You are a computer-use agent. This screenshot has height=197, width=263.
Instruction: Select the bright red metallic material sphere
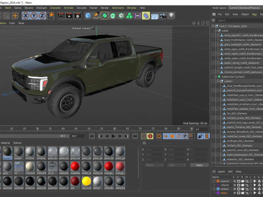click(75, 166)
